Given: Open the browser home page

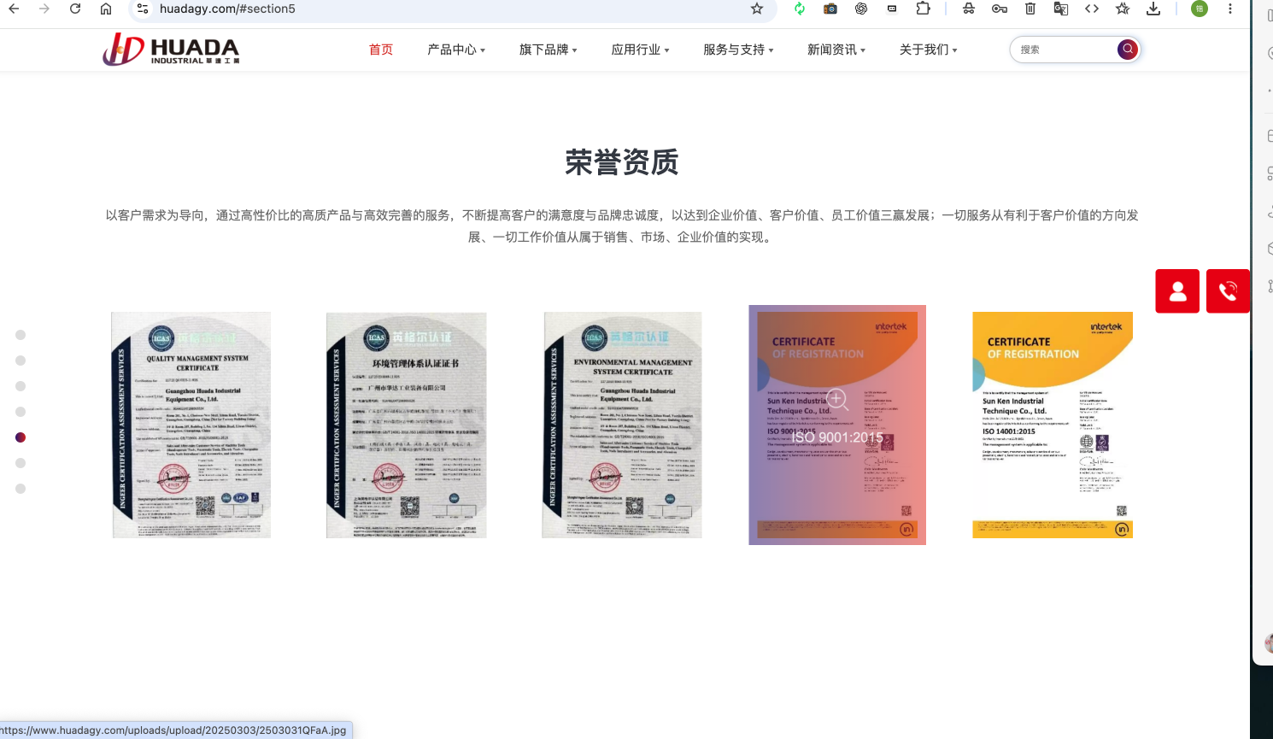Looking at the screenshot, I should 106,9.
